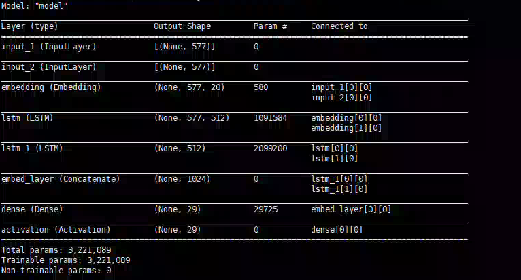Select the 1091584 parameter count
This screenshot has width=521, height=280.
tap(270, 118)
